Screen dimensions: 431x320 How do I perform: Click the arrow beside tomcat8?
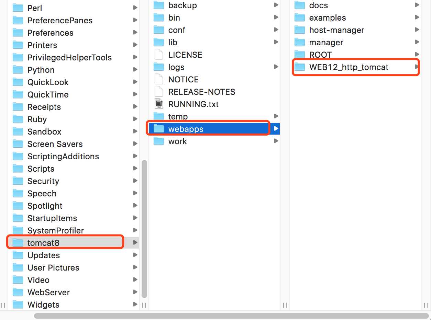point(135,243)
